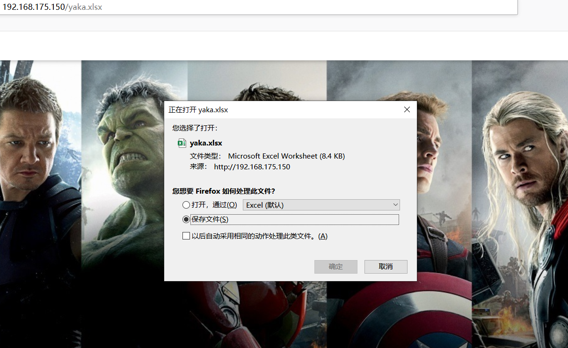Click the source http://192.168.175.150 text
Image resolution: width=568 pixels, height=348 pixels.
pos(252,167)
